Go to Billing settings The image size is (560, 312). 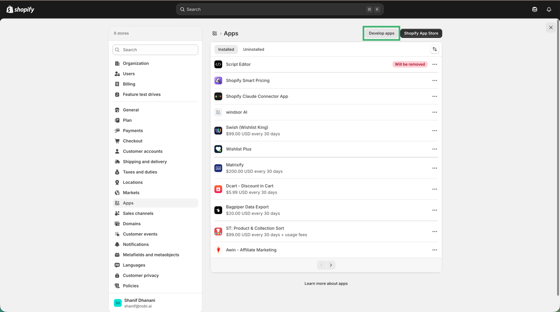pos(155,84)
